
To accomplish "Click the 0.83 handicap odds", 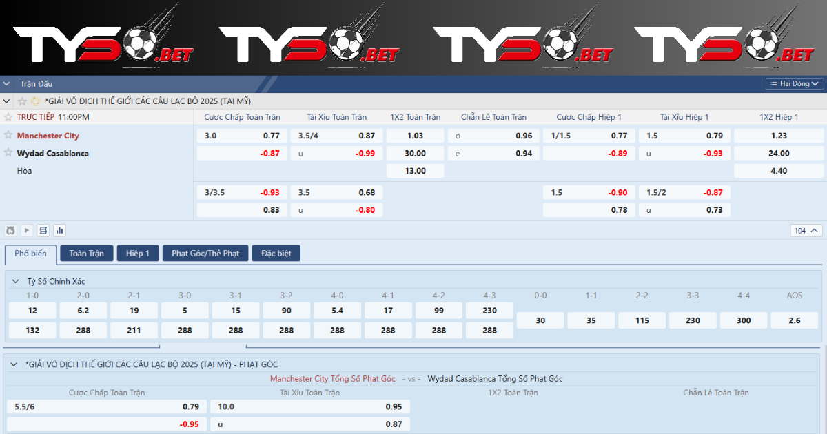I will (242, 209).
